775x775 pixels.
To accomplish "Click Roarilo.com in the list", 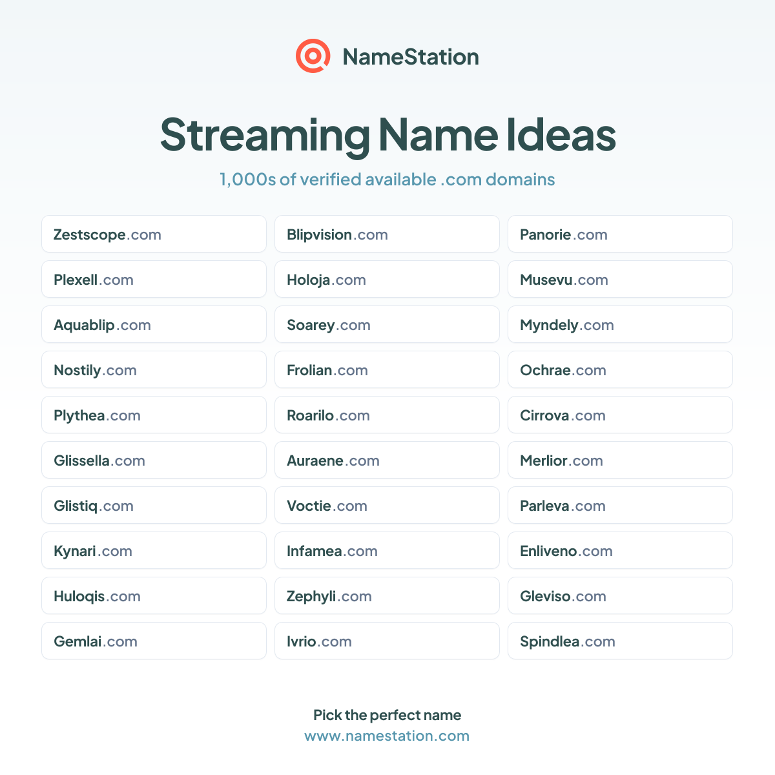I will point(387,415).
